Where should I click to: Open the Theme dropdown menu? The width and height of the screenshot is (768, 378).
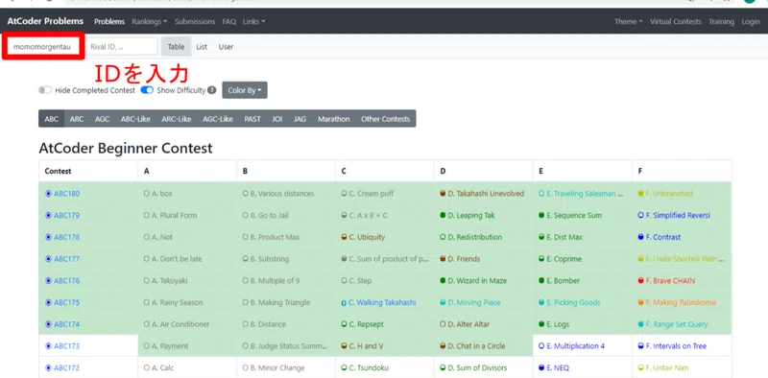point(629,21)
